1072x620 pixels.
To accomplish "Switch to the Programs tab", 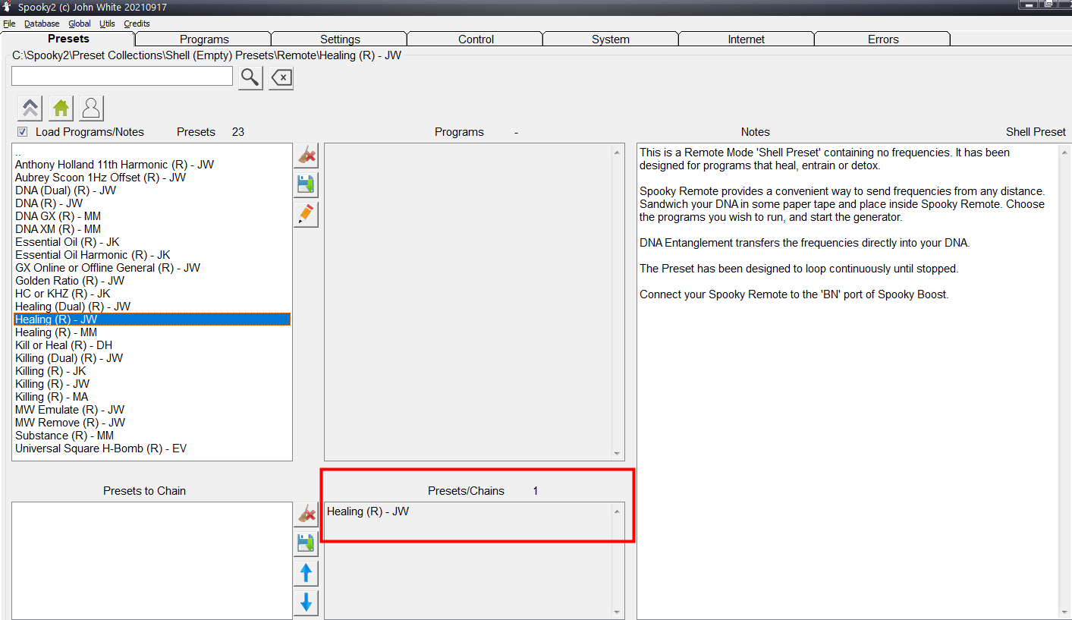I will (203, 39).
